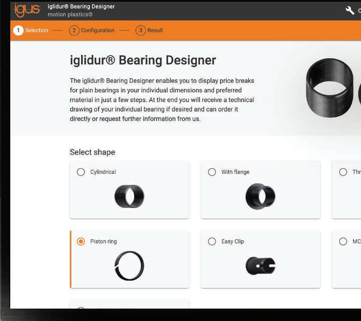Click the flanged bearing image

click(x=260, y=196)
